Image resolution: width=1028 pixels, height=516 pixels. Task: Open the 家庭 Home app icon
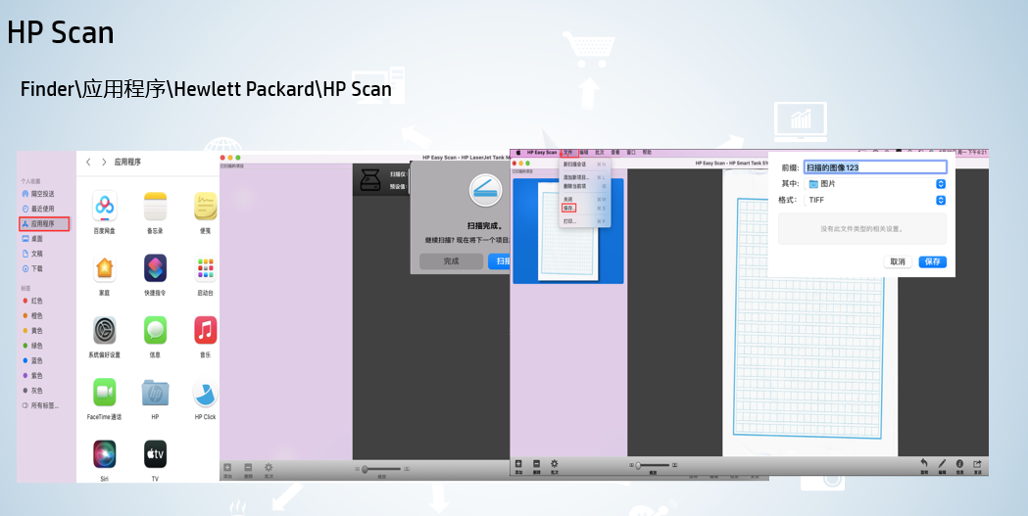tap(104, 268)
